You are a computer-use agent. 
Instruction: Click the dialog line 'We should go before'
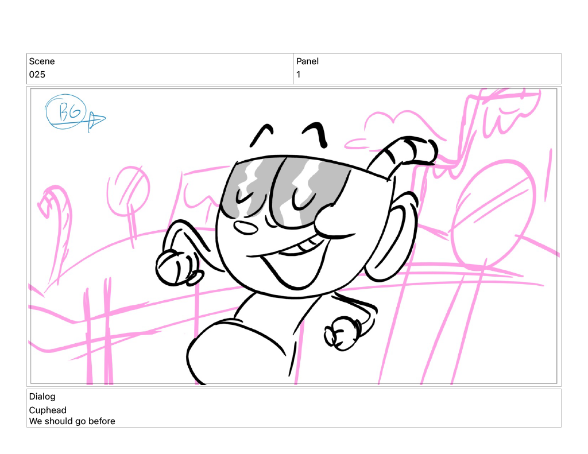coord(72,421)
